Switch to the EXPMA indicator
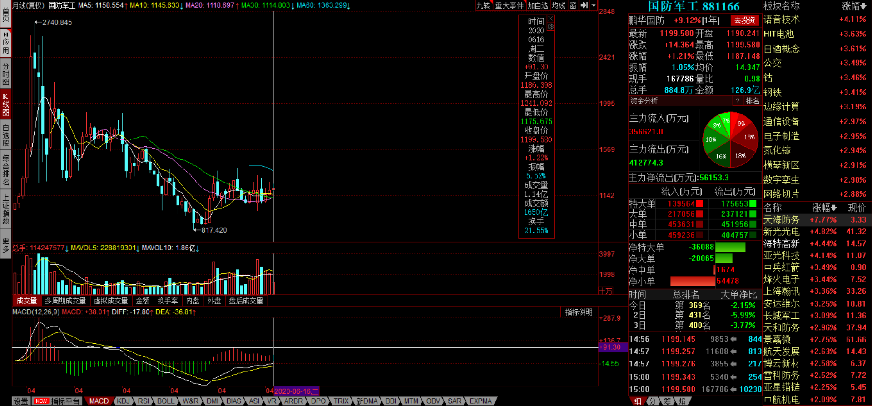Screen dimensions: 872x406 pyautogui.click(x=480, y=401)
